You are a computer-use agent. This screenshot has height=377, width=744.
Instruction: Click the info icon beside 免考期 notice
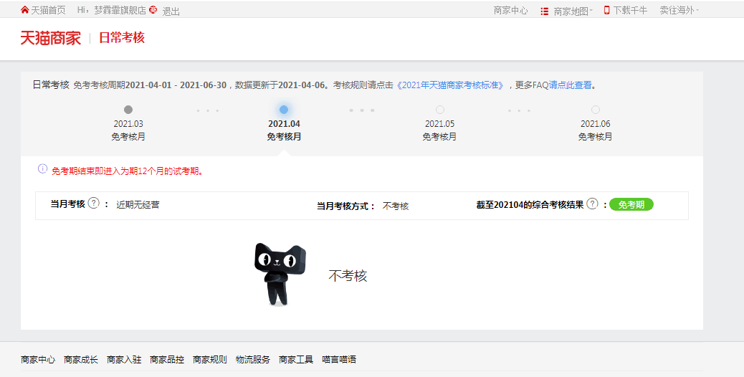point(42,169)
